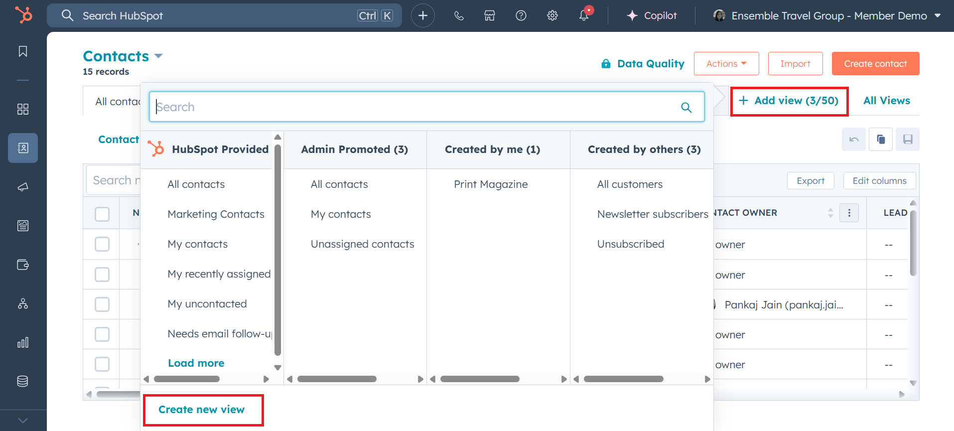Viewport: 954px width, 431px height.
Task: Click Create new view
Action: 201,410
